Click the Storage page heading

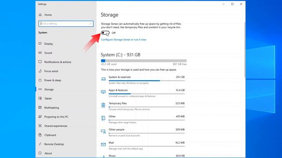click(110, 15)
